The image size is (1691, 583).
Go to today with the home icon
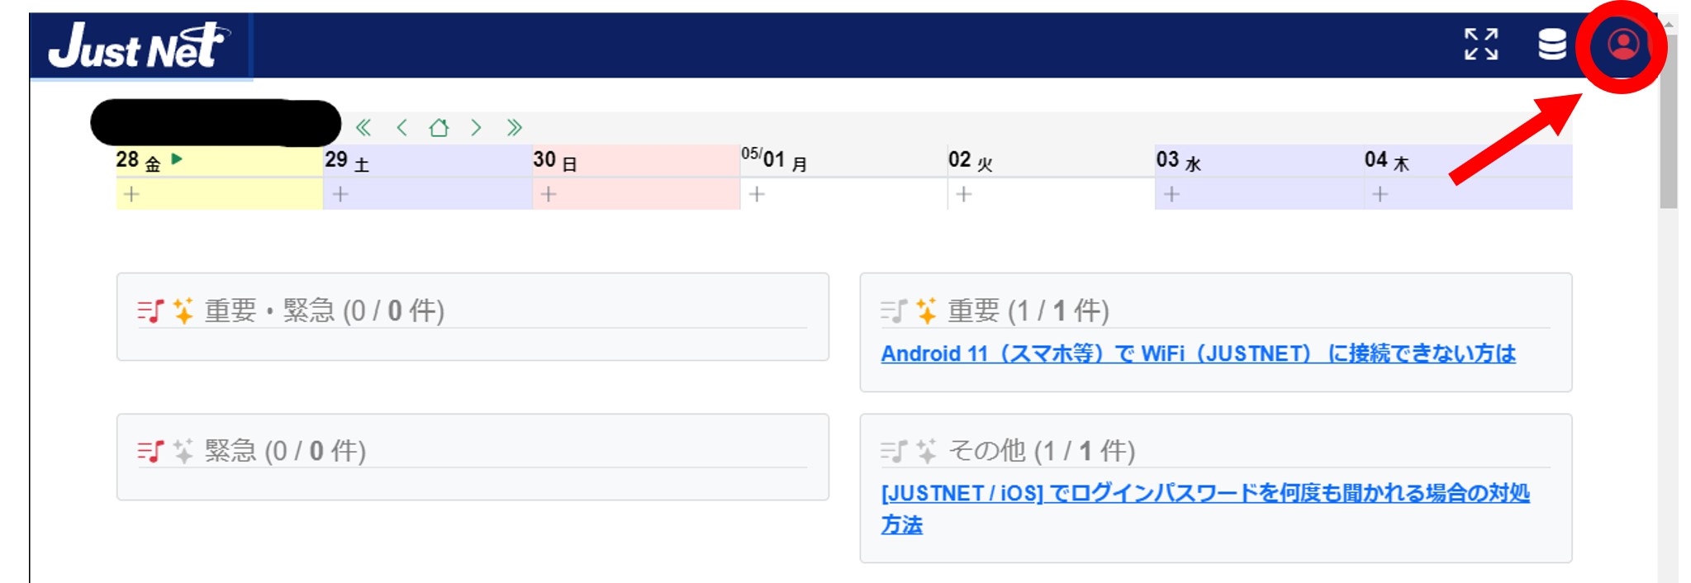(x=439, y=127)
